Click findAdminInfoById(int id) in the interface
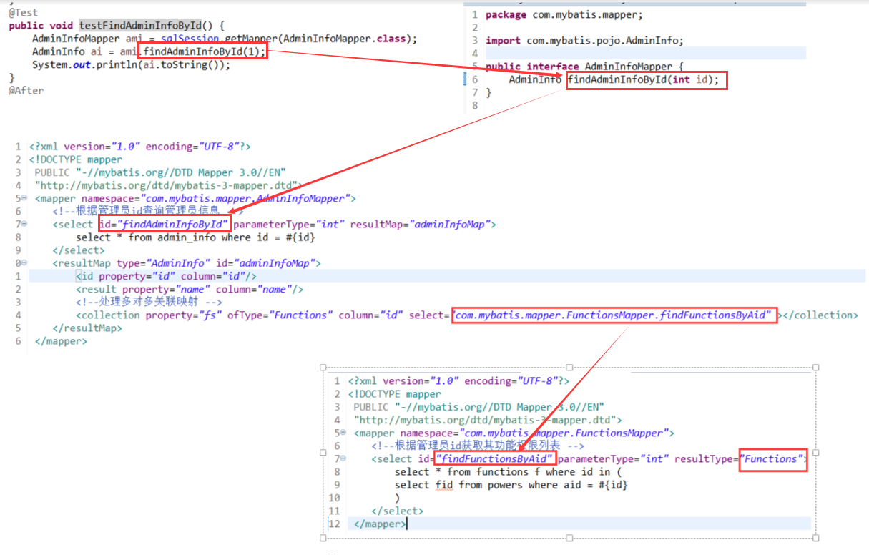 (x=643, y=79)
